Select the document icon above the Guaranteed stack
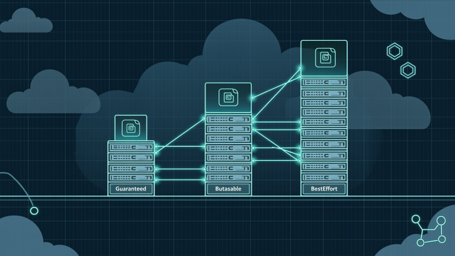 click(131, 128)
